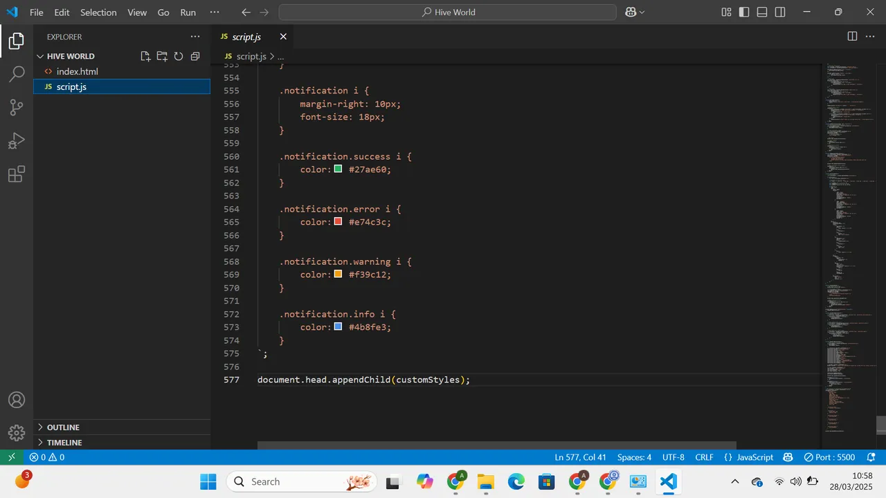The height and width of the screenshot is (498, 886).
Task: Create a new file in HIVE WORLD
Action: coord(145,56)
